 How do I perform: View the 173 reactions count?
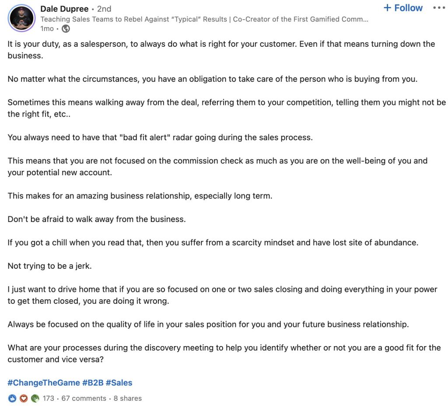(x=48, y=398)
